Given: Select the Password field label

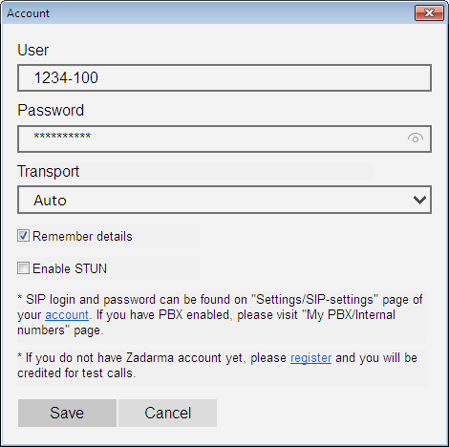Looking at the screenshot, I should tap(51, 110).
